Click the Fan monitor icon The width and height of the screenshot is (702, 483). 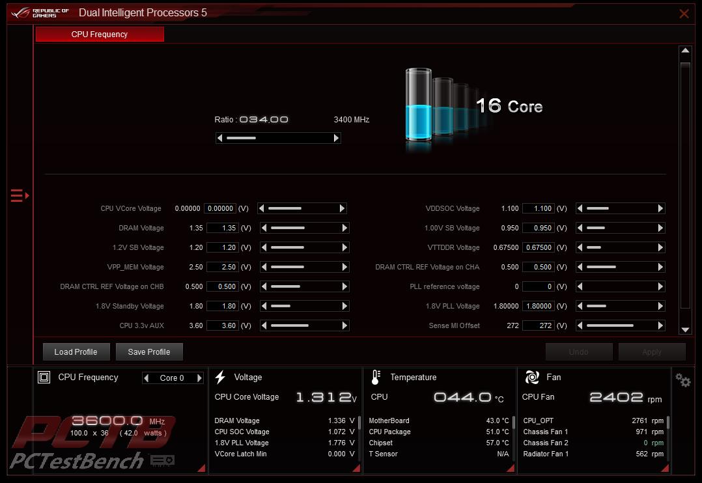[x=532, y=378]
